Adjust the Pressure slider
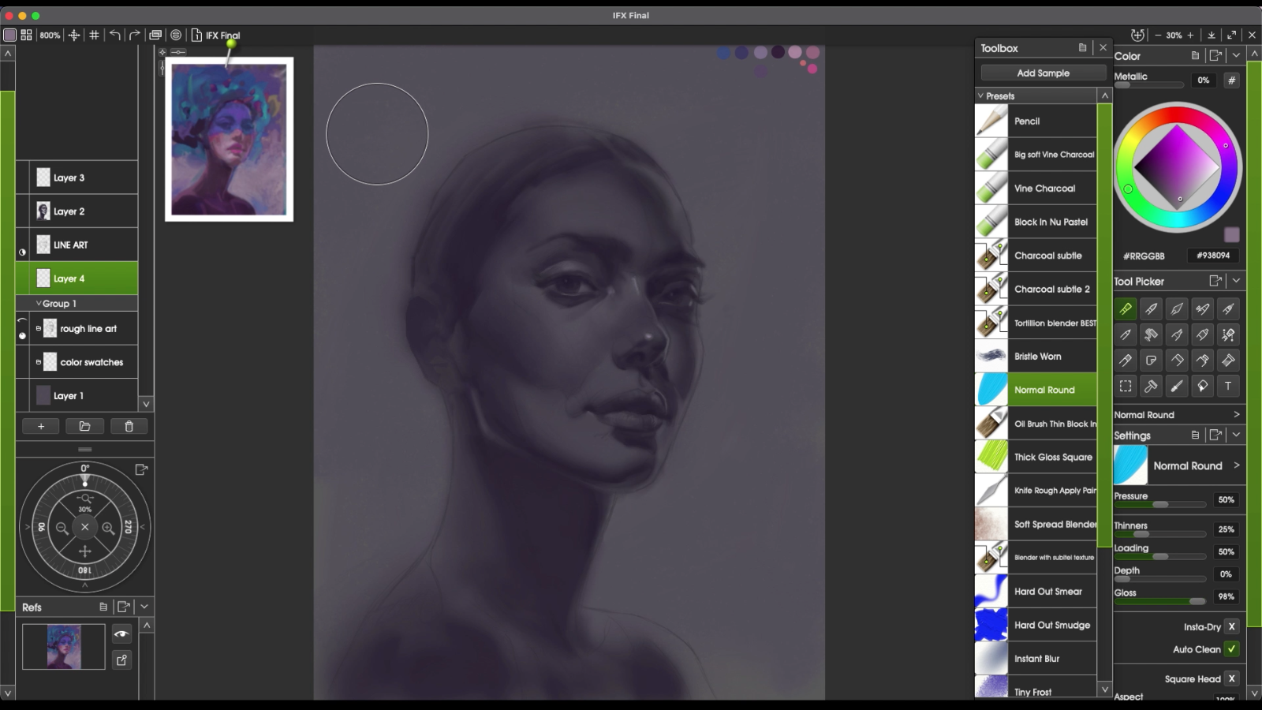 (1159, 504)
